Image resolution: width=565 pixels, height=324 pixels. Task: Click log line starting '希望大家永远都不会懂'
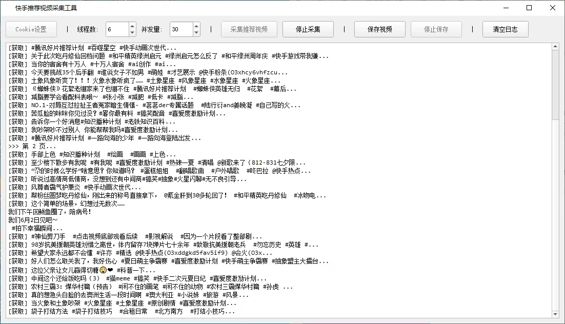(x=140, y=253)
